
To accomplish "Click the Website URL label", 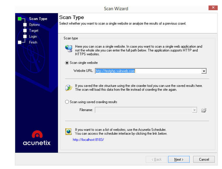I will [83, 71].
